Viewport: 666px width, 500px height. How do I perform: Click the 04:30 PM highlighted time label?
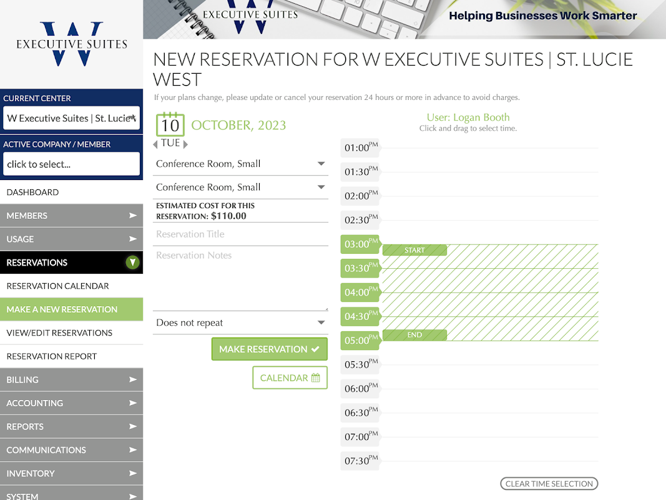(x=360, y=316)
